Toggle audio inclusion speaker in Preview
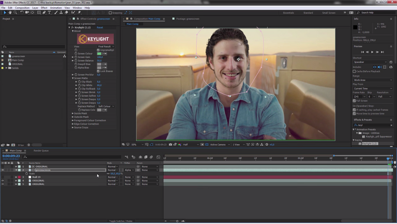The height and width of the screenshot is (224, 397). click(x=379, y=67)
